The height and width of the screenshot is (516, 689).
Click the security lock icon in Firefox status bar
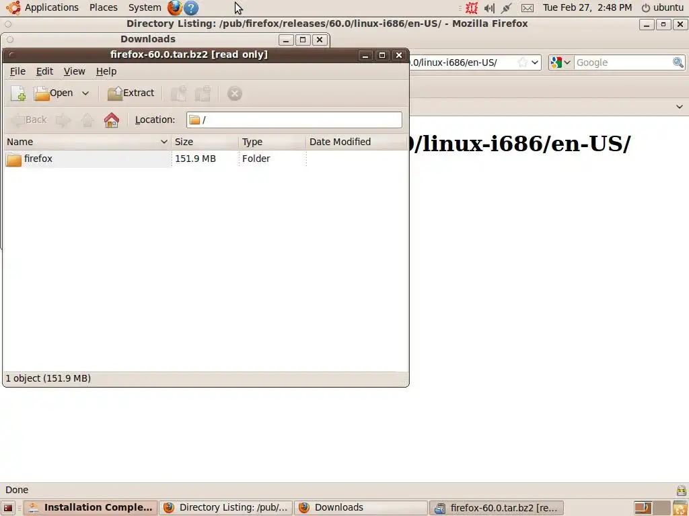click(681, 490)
